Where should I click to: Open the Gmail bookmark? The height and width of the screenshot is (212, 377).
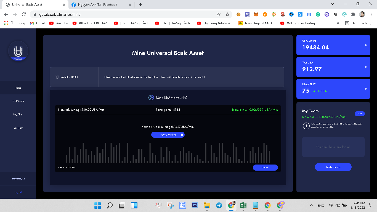(x=37, y=23)
